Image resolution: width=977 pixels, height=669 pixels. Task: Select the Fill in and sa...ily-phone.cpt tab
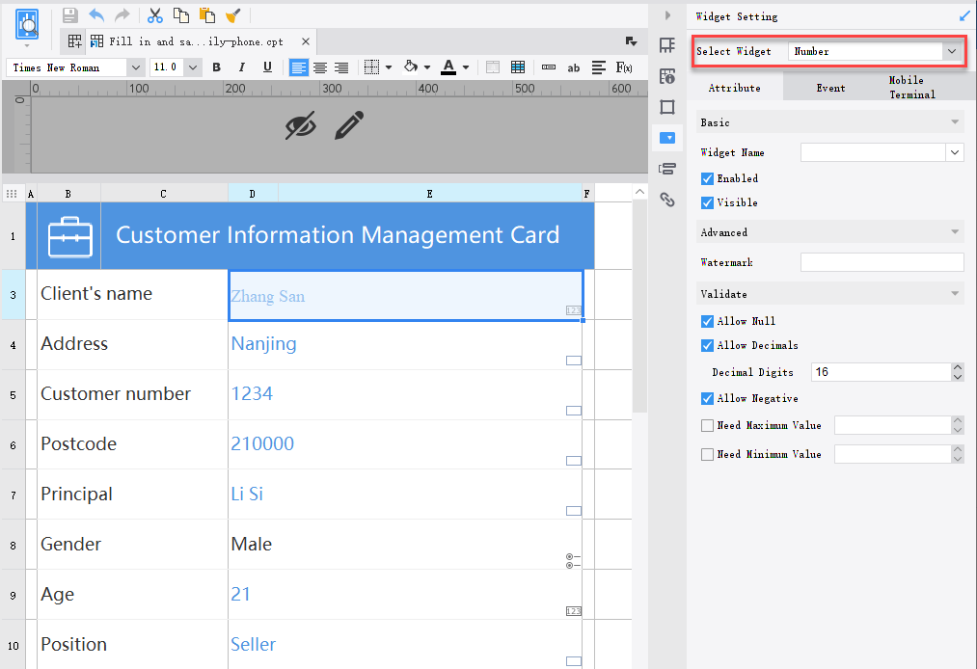197,41
